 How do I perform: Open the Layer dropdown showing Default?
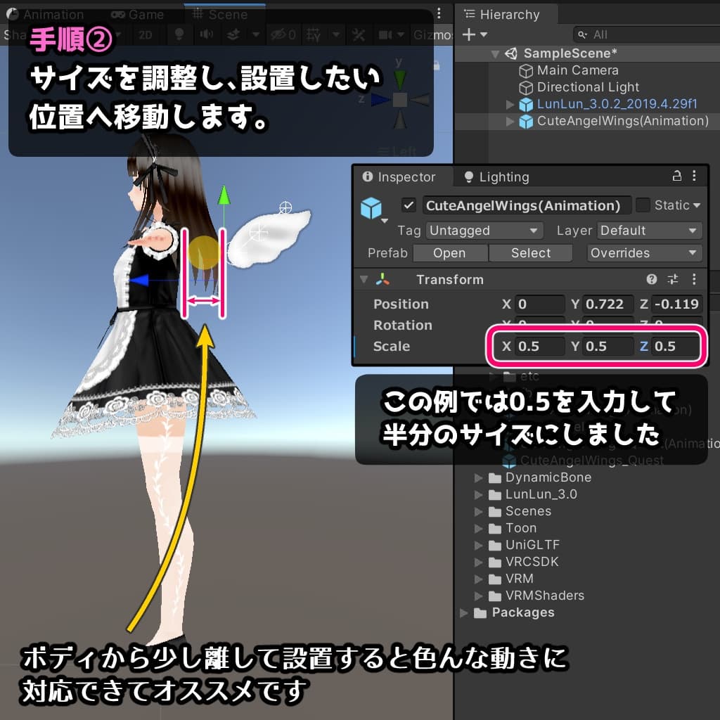[648, 230]
